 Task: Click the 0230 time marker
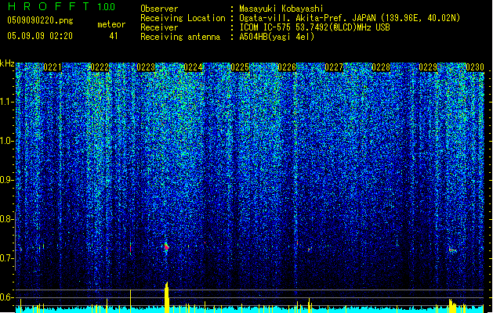click(475, 67)
